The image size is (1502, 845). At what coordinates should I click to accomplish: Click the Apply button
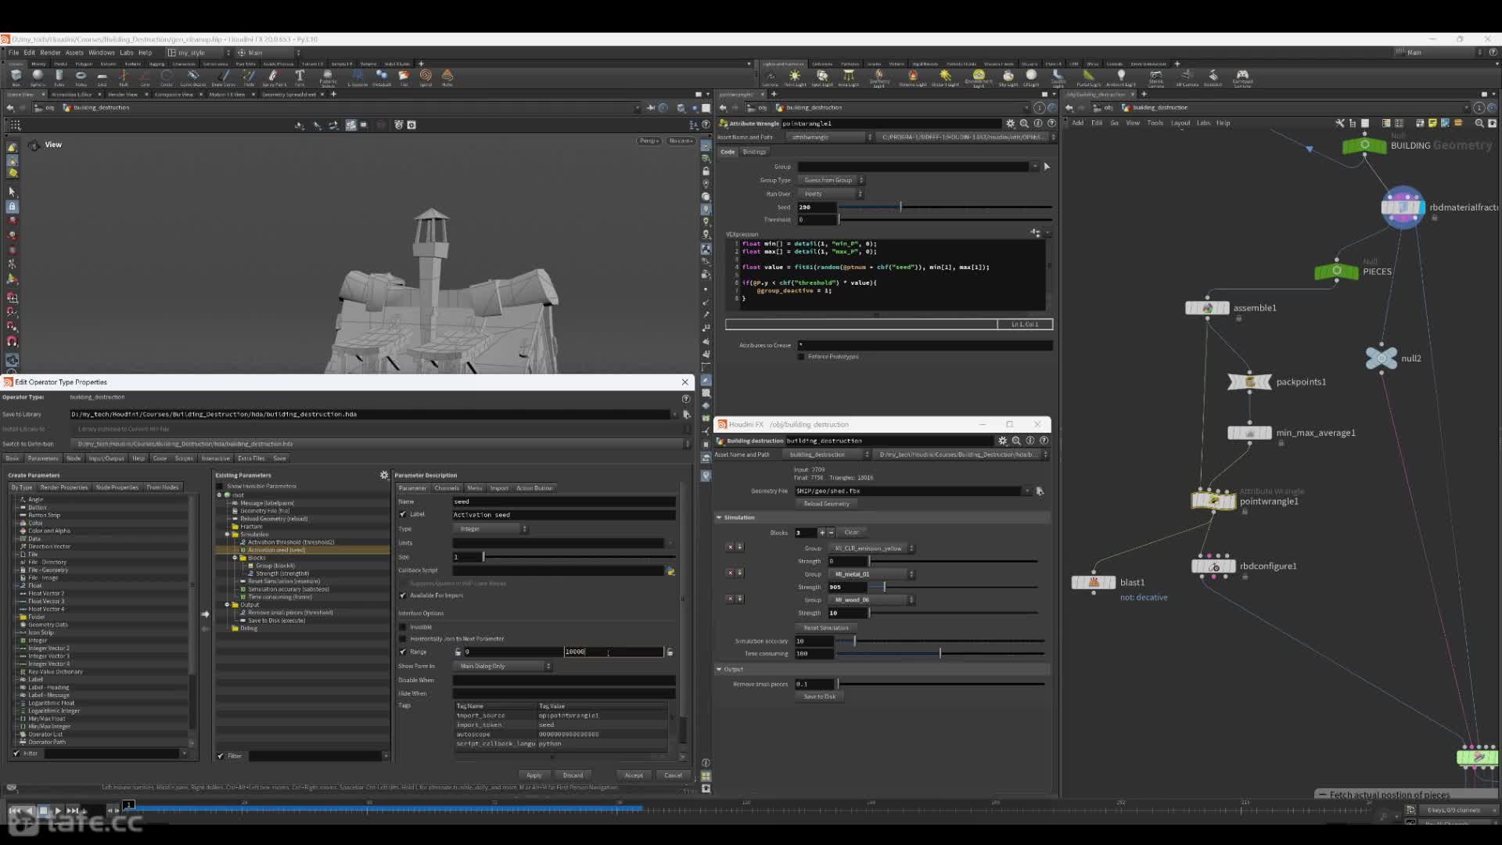tap(534, 775)
